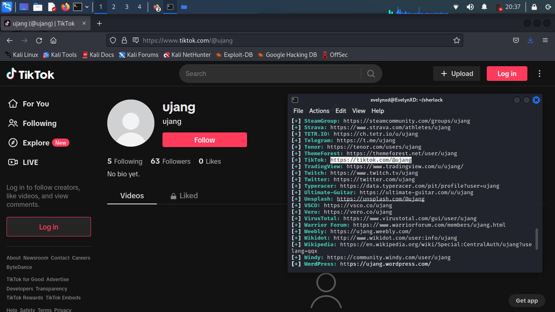Click the Upload button
Viewport: 555px width, 312px height.
pos(457,74)
